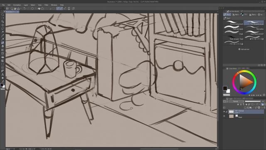This screenshot has height=150, width=266.
Task: Select the highlighted Brush tool
Action: click(x=2, y=42)
